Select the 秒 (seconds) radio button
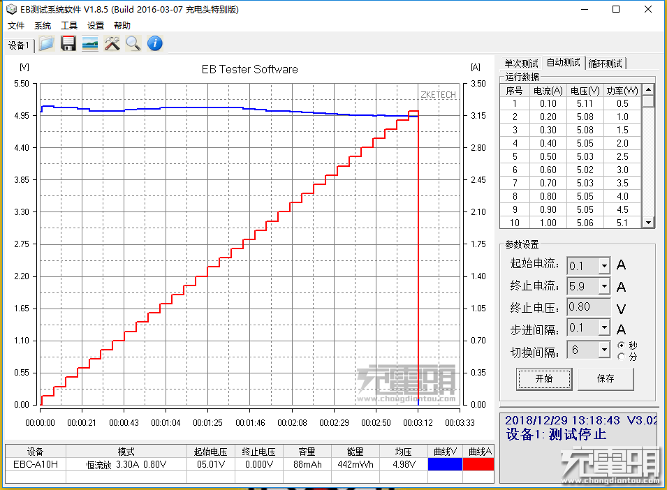This screenshot has width=667, height=490. 622,346
